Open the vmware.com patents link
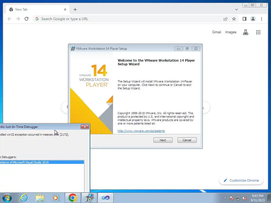Screen dimensions: 271x203 click(x=141, y=131)
